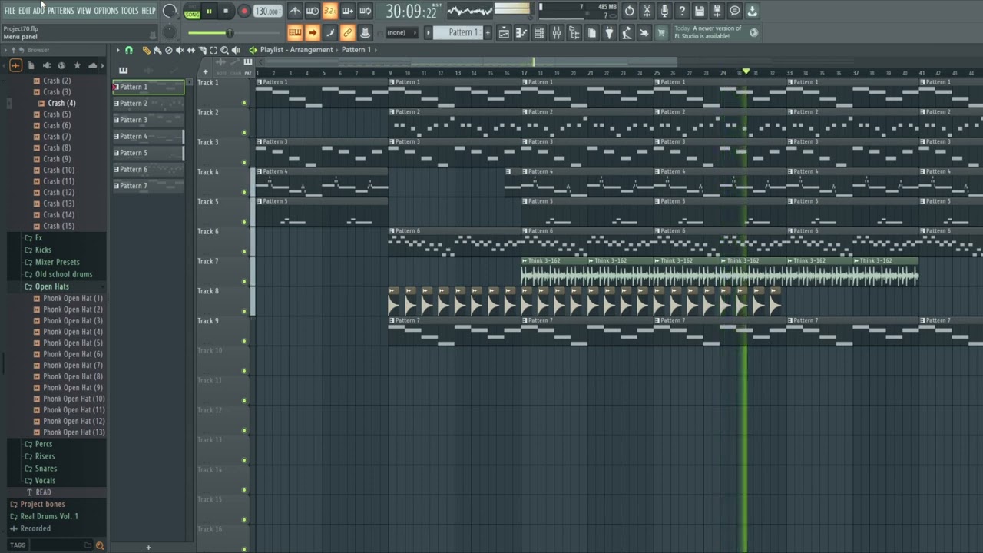The image size is (983, 553).
Task: Click the plus button next to Pattern 1 selector
Action: (487, 32)
